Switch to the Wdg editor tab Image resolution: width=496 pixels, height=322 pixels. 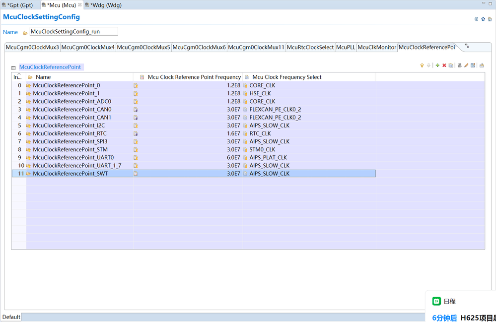pyautogui.click(x=103, y=5)
